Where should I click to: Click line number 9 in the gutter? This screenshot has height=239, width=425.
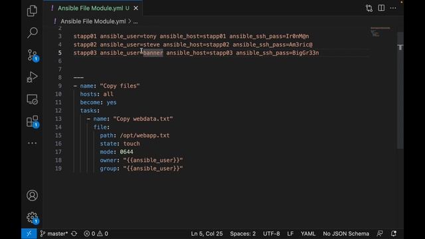tap(60, 86)
